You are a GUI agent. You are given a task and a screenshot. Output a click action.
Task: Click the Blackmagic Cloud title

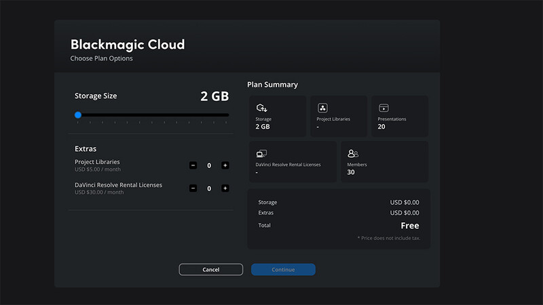tap(128, 44)
